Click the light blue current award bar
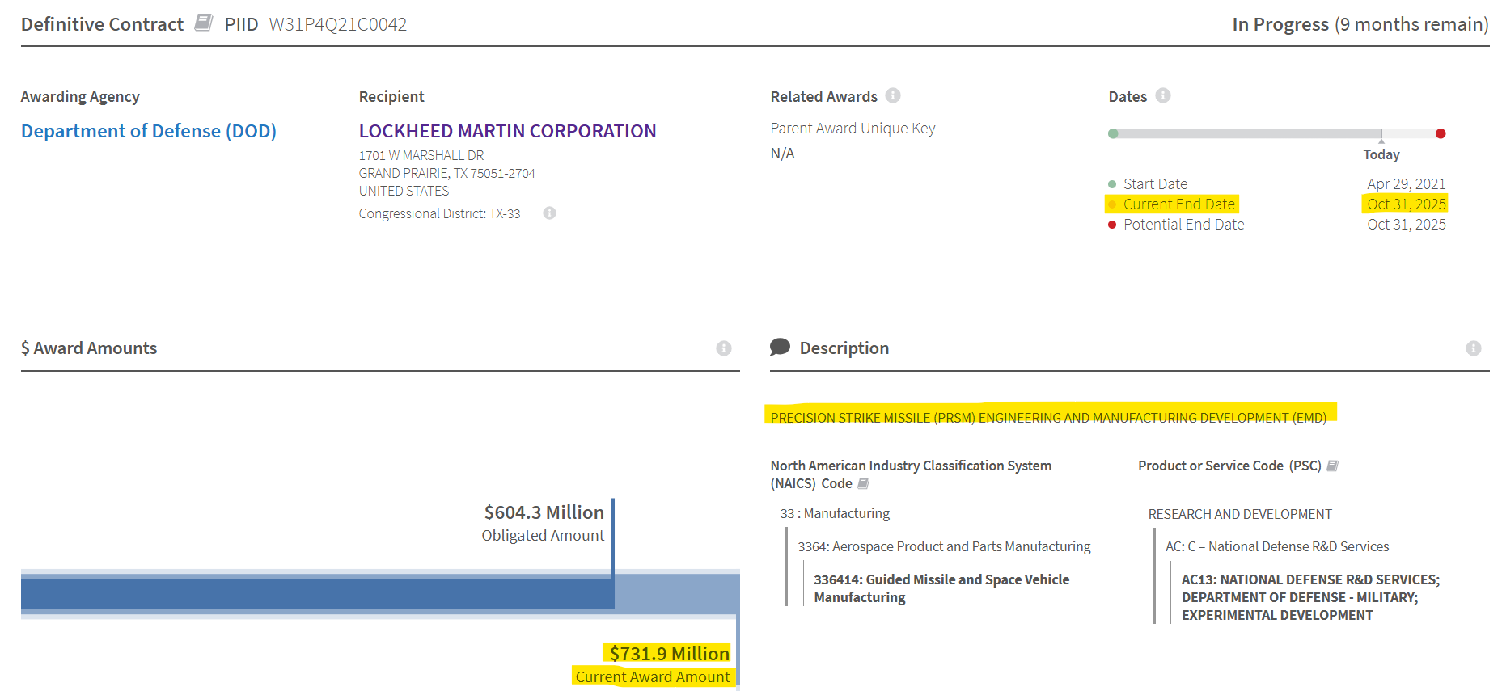The height and width of the screenshot is (691, 1502). 676,594
